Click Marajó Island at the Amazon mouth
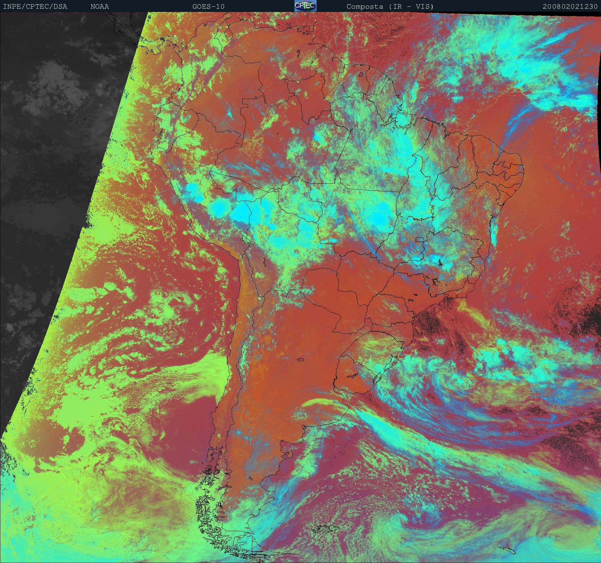601x563 pixels. coord(399,118)
